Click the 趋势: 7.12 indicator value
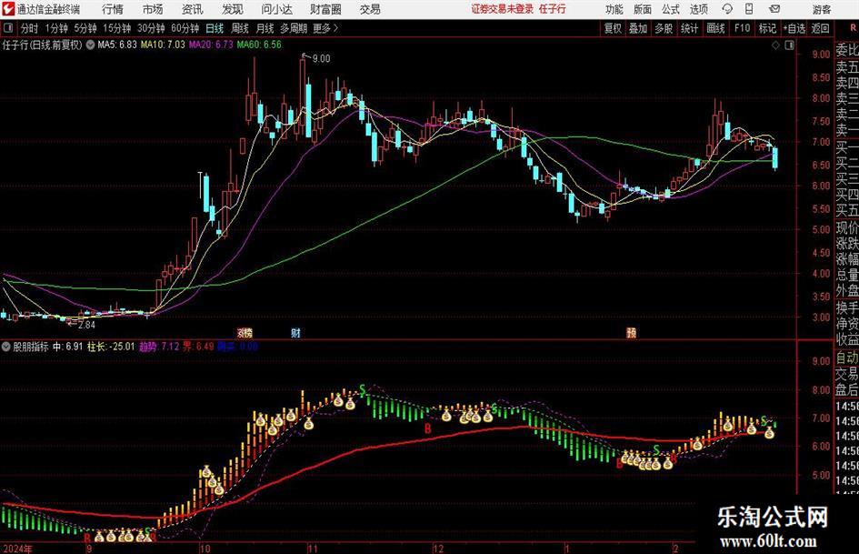 (159, 347)
